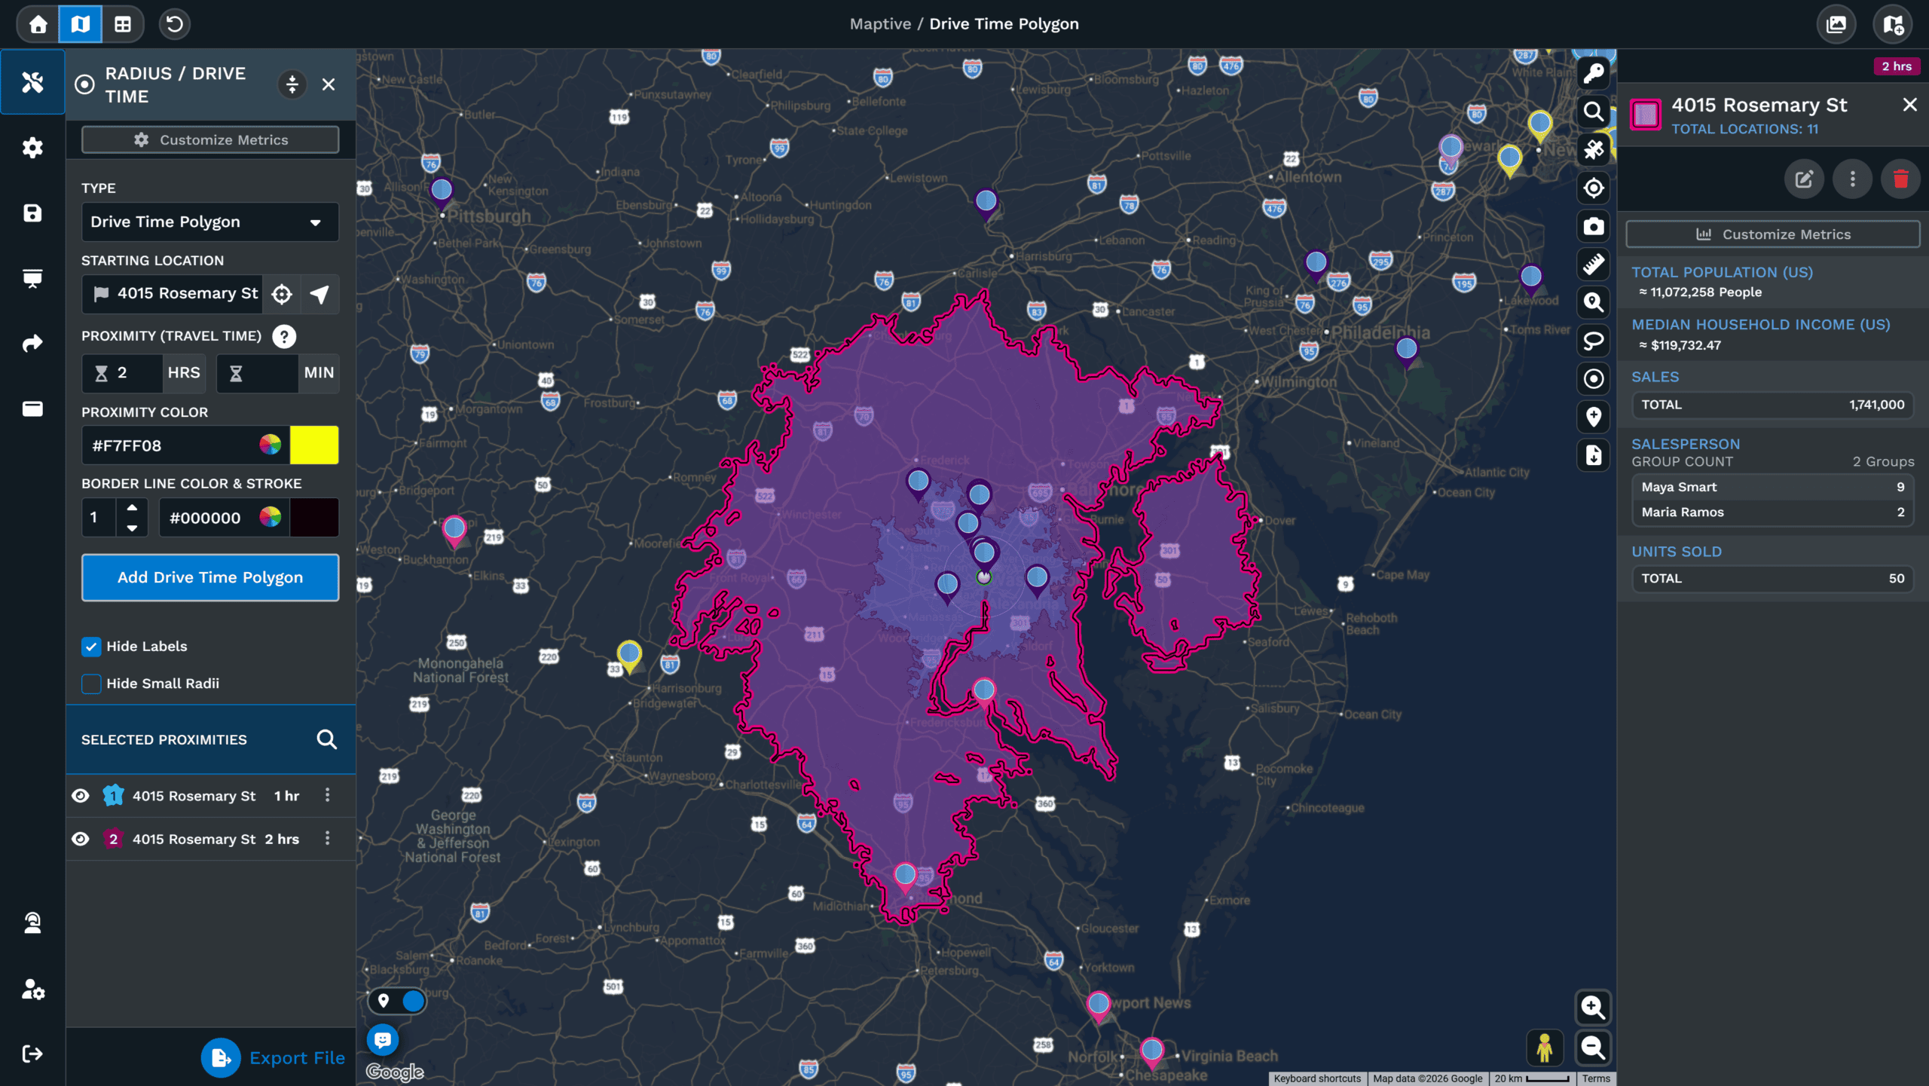
Task: Toggle the map marker switch
Action: tap(398, 1001)
